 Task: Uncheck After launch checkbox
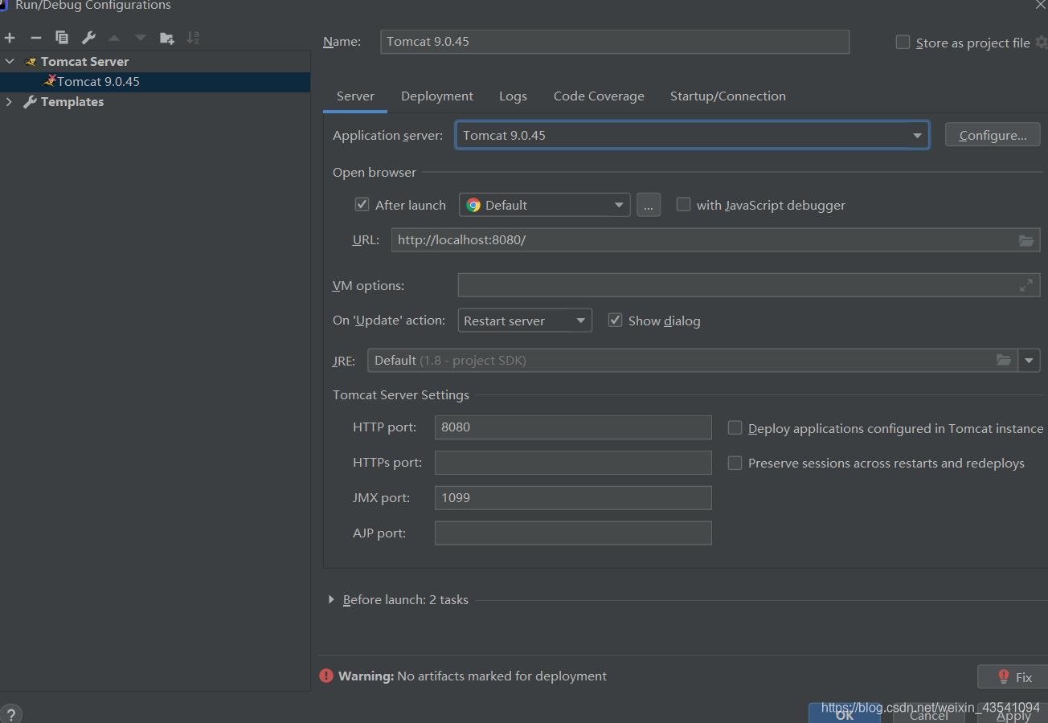tap(362, 205)
